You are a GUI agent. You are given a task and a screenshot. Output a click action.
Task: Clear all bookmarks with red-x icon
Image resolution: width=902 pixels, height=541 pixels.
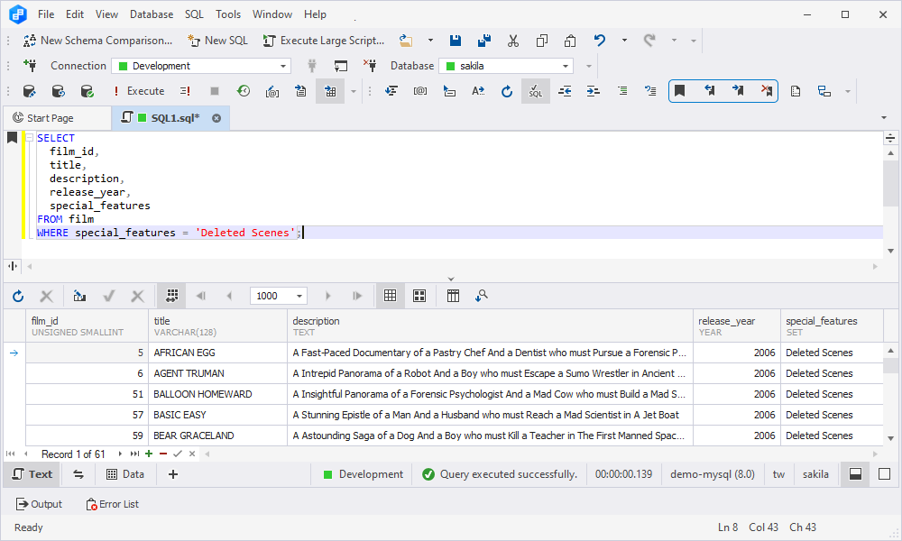(x=767, y=91)
